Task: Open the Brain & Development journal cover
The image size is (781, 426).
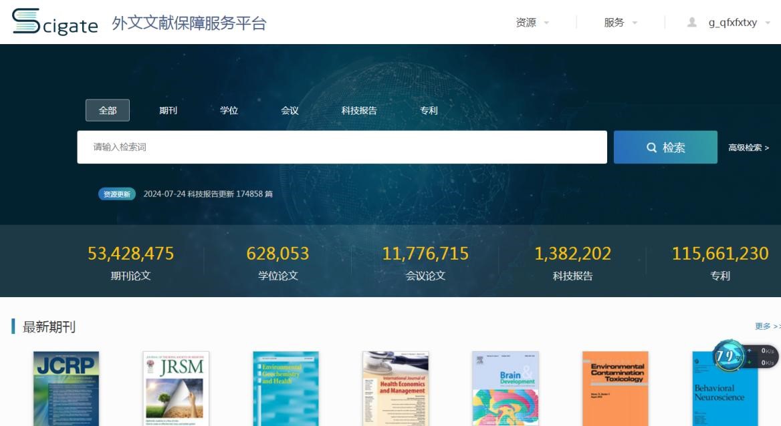Action: point(505,389)
